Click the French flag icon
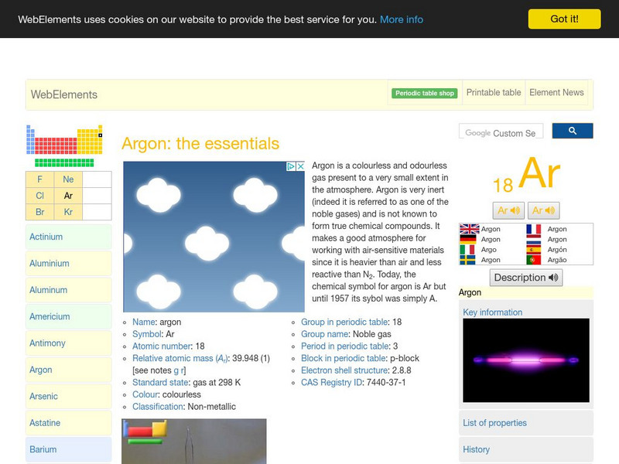 click(534, 229)
